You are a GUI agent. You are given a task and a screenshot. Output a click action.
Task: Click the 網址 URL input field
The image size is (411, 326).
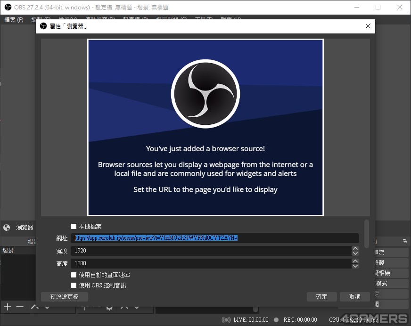(x=214, y=238)
